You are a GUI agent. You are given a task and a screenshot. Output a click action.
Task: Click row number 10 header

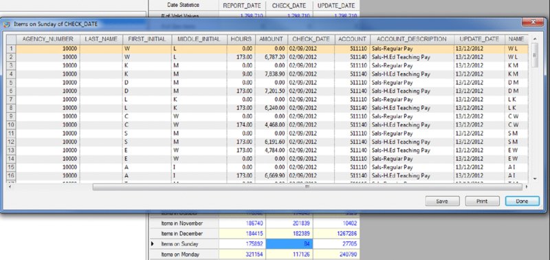pos(11,124)
